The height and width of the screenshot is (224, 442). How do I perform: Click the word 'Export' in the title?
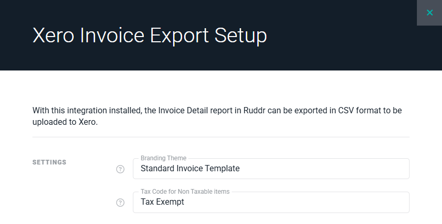179,36
